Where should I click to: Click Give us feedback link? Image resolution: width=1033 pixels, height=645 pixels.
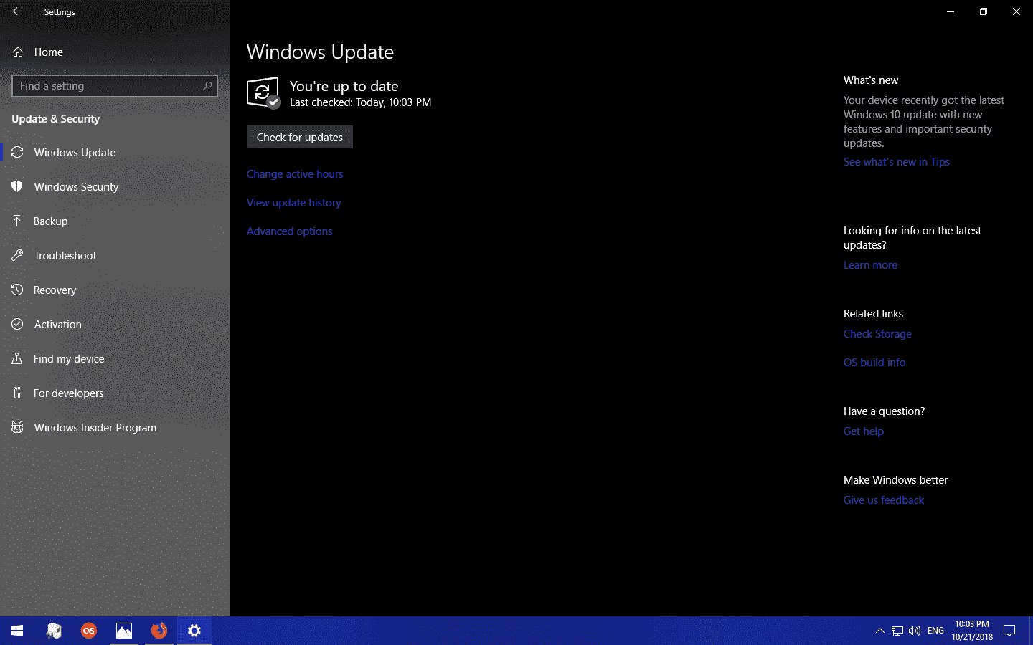tap(884, 500)
